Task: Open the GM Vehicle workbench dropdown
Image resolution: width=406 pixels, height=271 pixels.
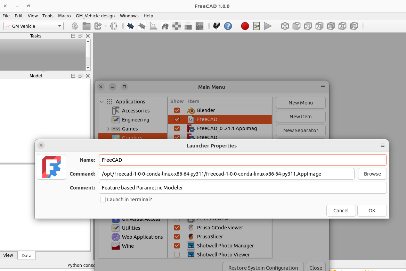Action: click(33, 26)
